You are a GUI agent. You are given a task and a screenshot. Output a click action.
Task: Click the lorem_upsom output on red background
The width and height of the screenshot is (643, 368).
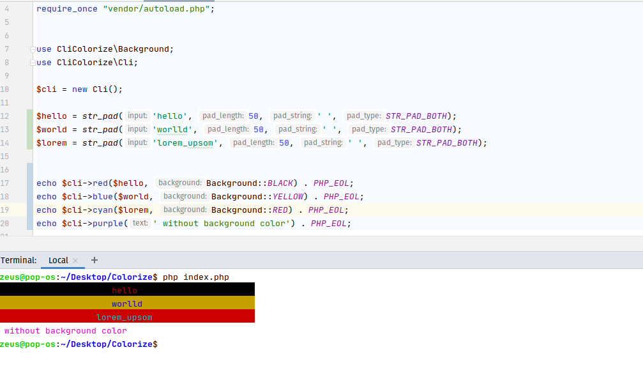click(x=125, y=318)
